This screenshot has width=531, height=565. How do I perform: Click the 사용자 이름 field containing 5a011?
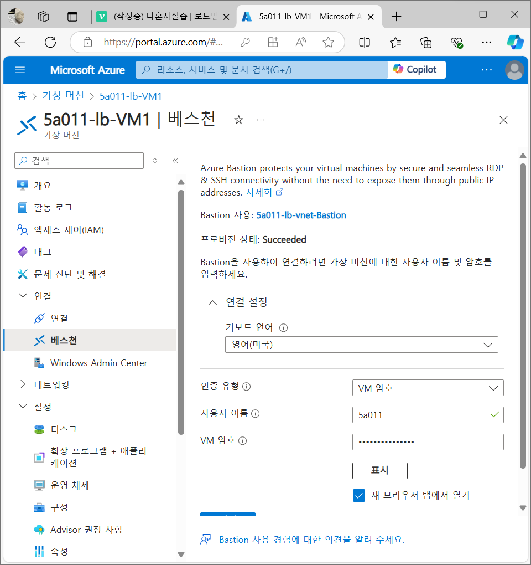tap(428, 415)
